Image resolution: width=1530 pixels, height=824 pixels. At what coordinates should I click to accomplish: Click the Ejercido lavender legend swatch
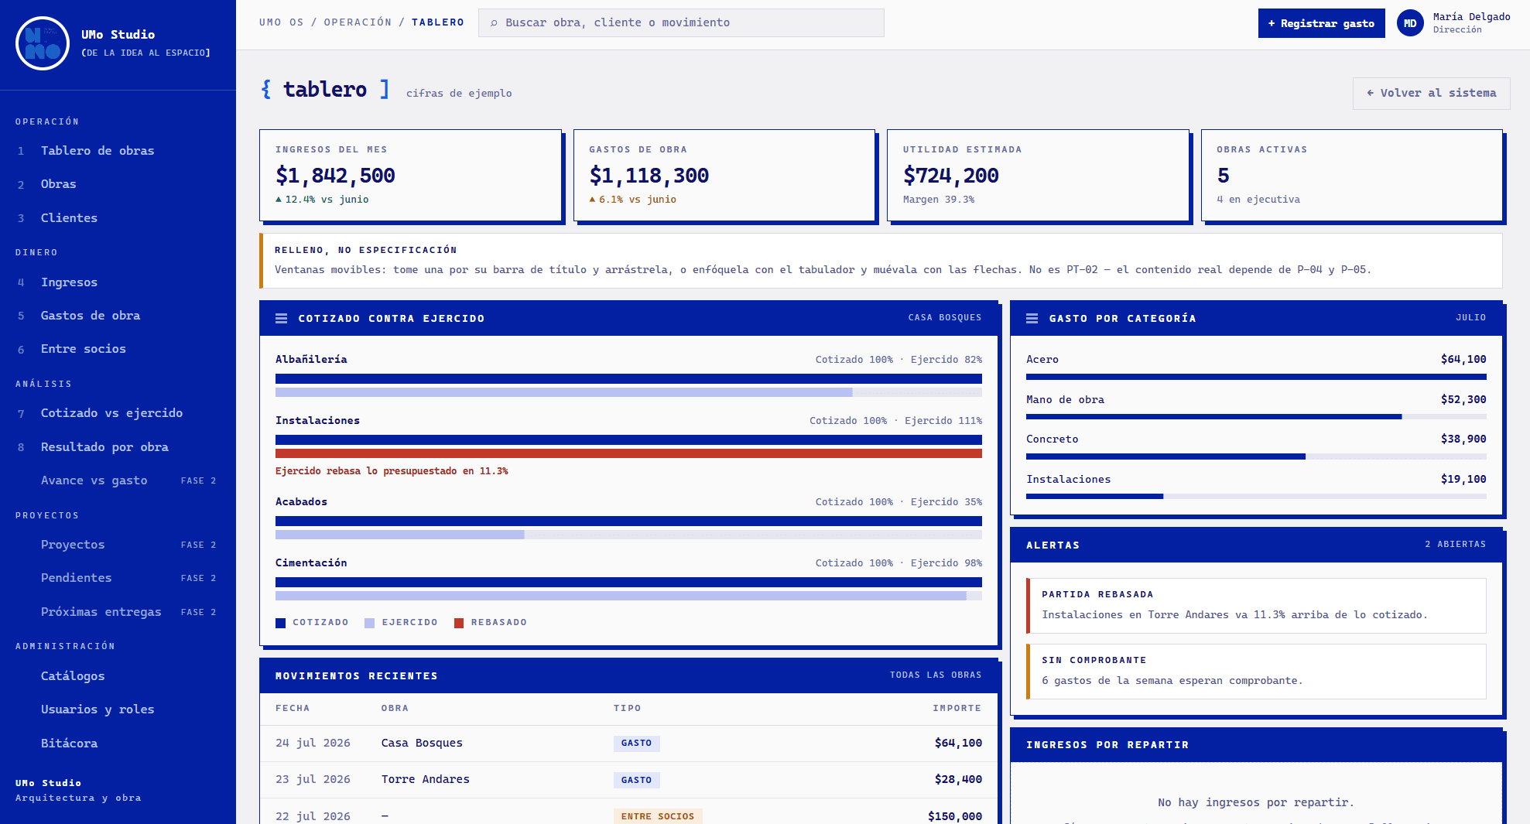click(370, 623)
